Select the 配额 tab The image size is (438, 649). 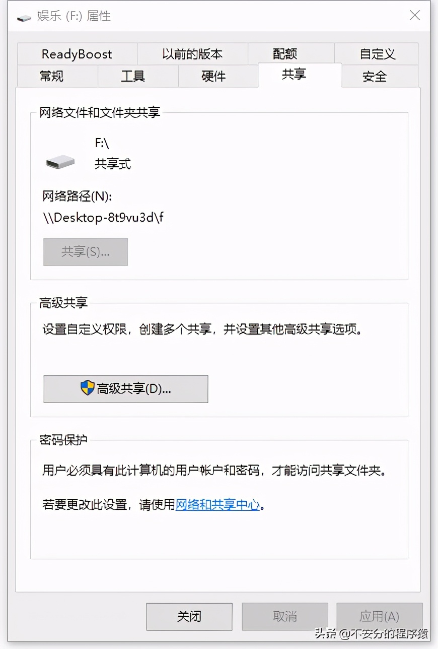[284, 53]
